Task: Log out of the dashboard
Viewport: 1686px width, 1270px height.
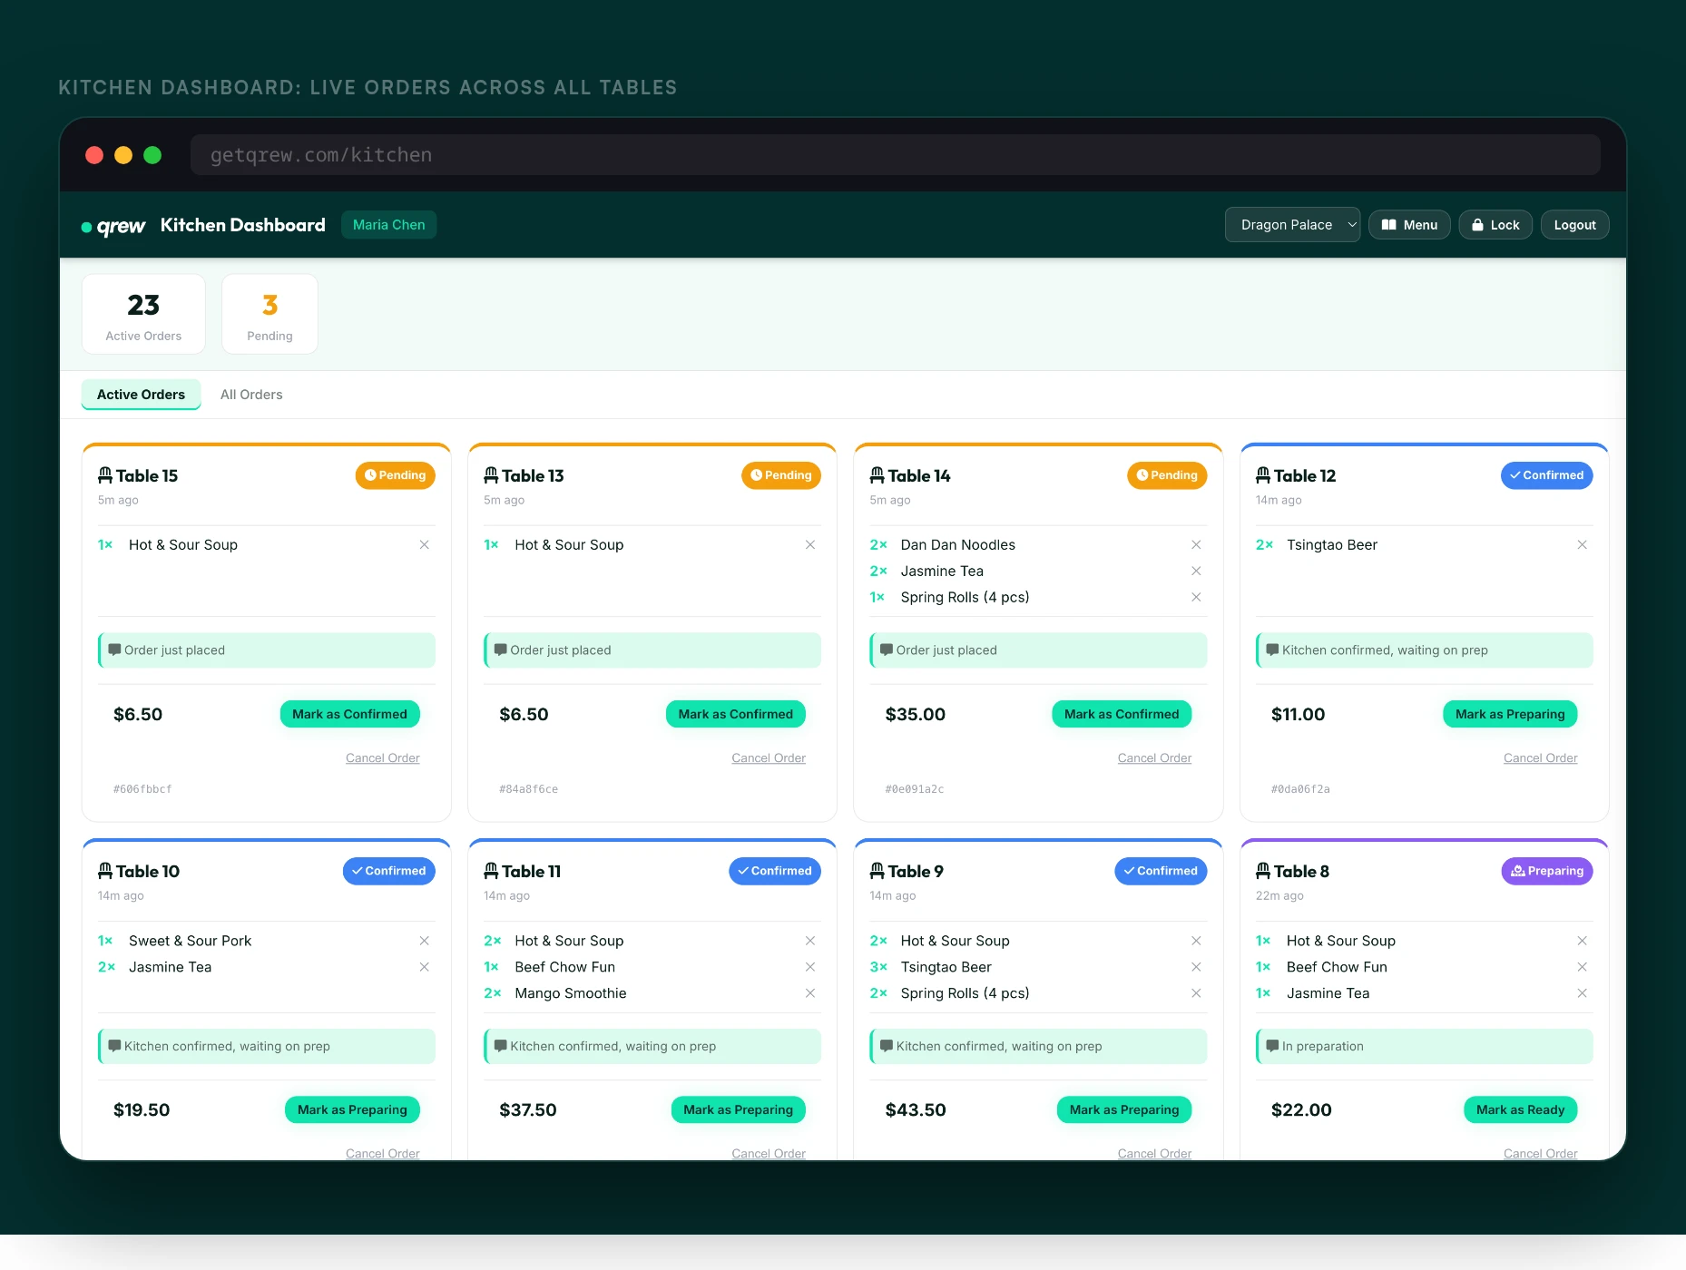Action: coord(1574,225)
